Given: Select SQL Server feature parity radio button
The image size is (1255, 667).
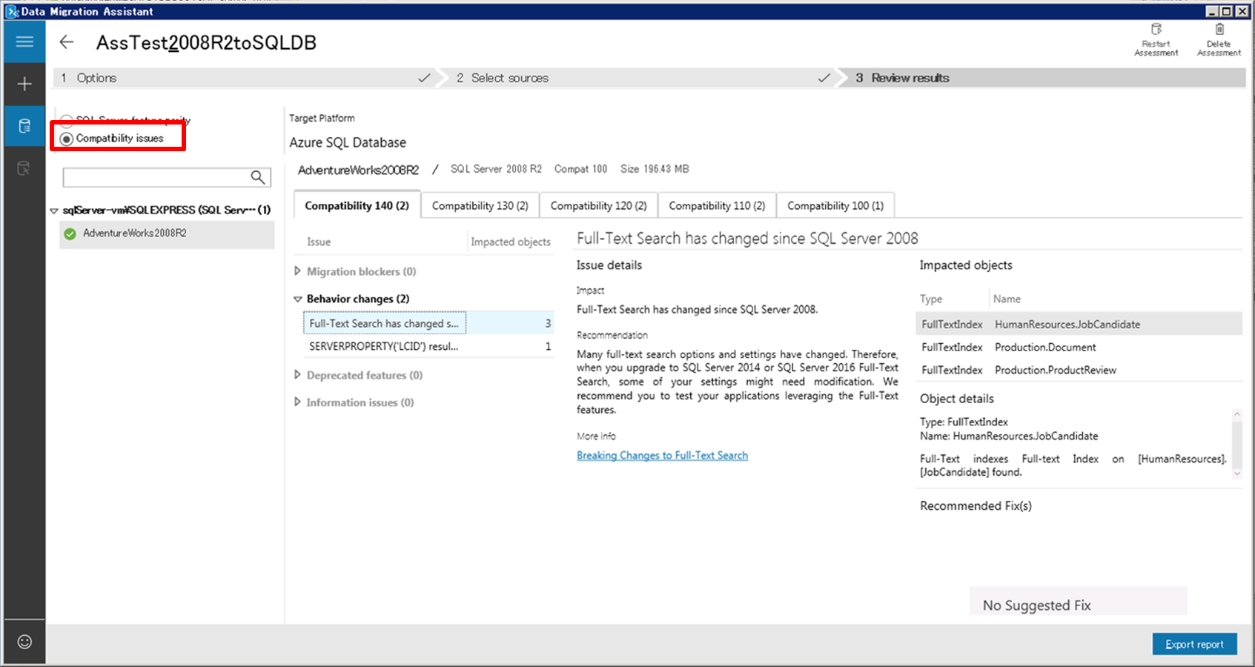Looking at the screenshot, I should [x=67, y=120].
